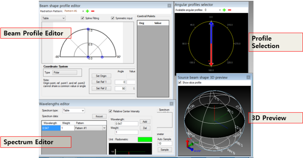Select the origin control point at 0.0
This screenshot has width=303, height=158.
tap(88, 57)
